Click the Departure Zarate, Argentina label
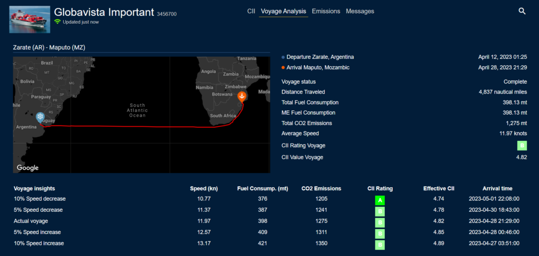Screen dimensions: 539x256 (320, 57)
